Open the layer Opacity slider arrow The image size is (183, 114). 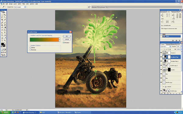coord(181,47)
